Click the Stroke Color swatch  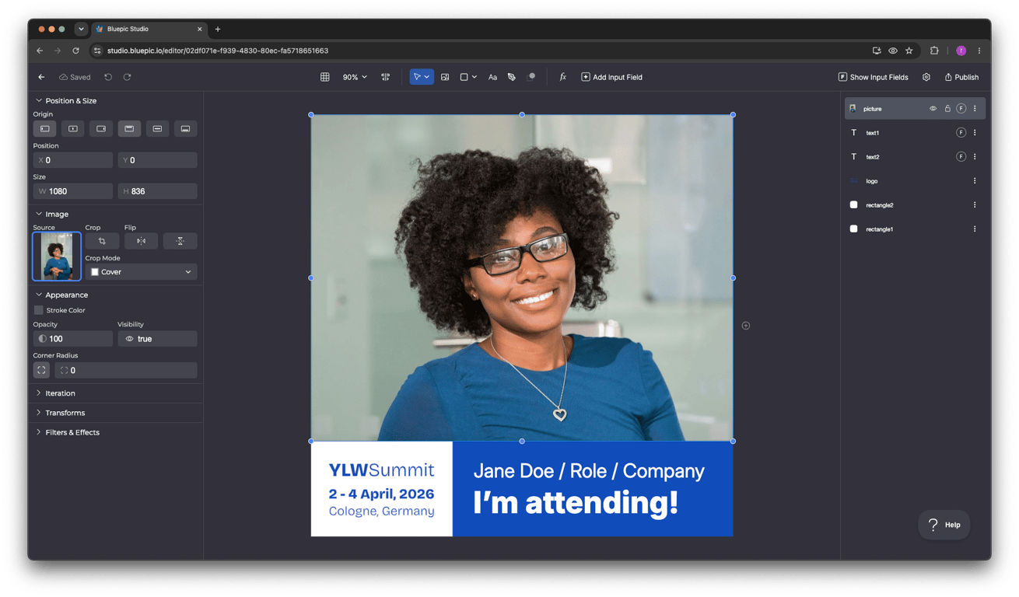(x=38, y=310)
